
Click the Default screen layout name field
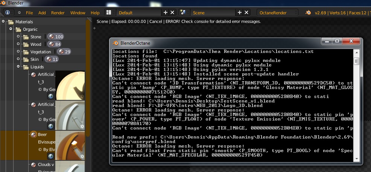coord(139,12)
